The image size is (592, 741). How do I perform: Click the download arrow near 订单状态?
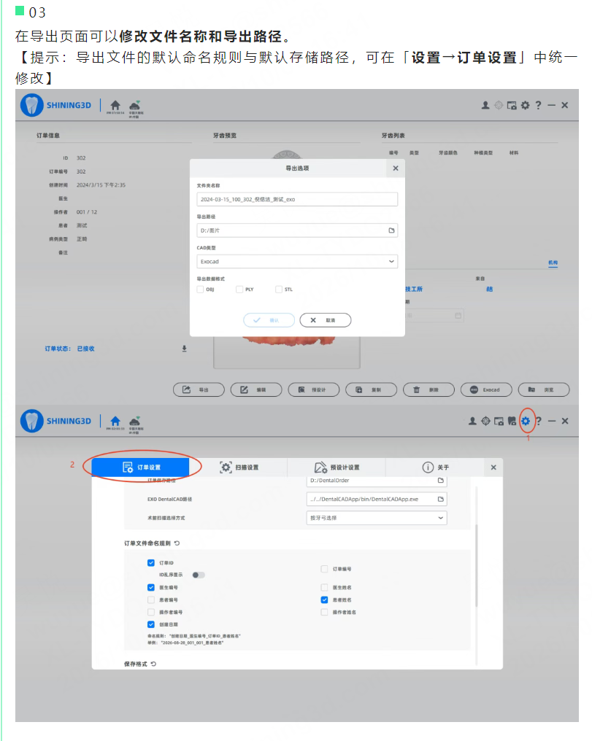[185, 349]
